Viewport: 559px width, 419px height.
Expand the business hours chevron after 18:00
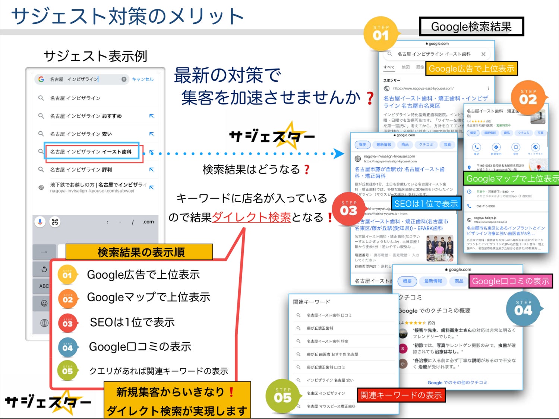click(512, 191)
